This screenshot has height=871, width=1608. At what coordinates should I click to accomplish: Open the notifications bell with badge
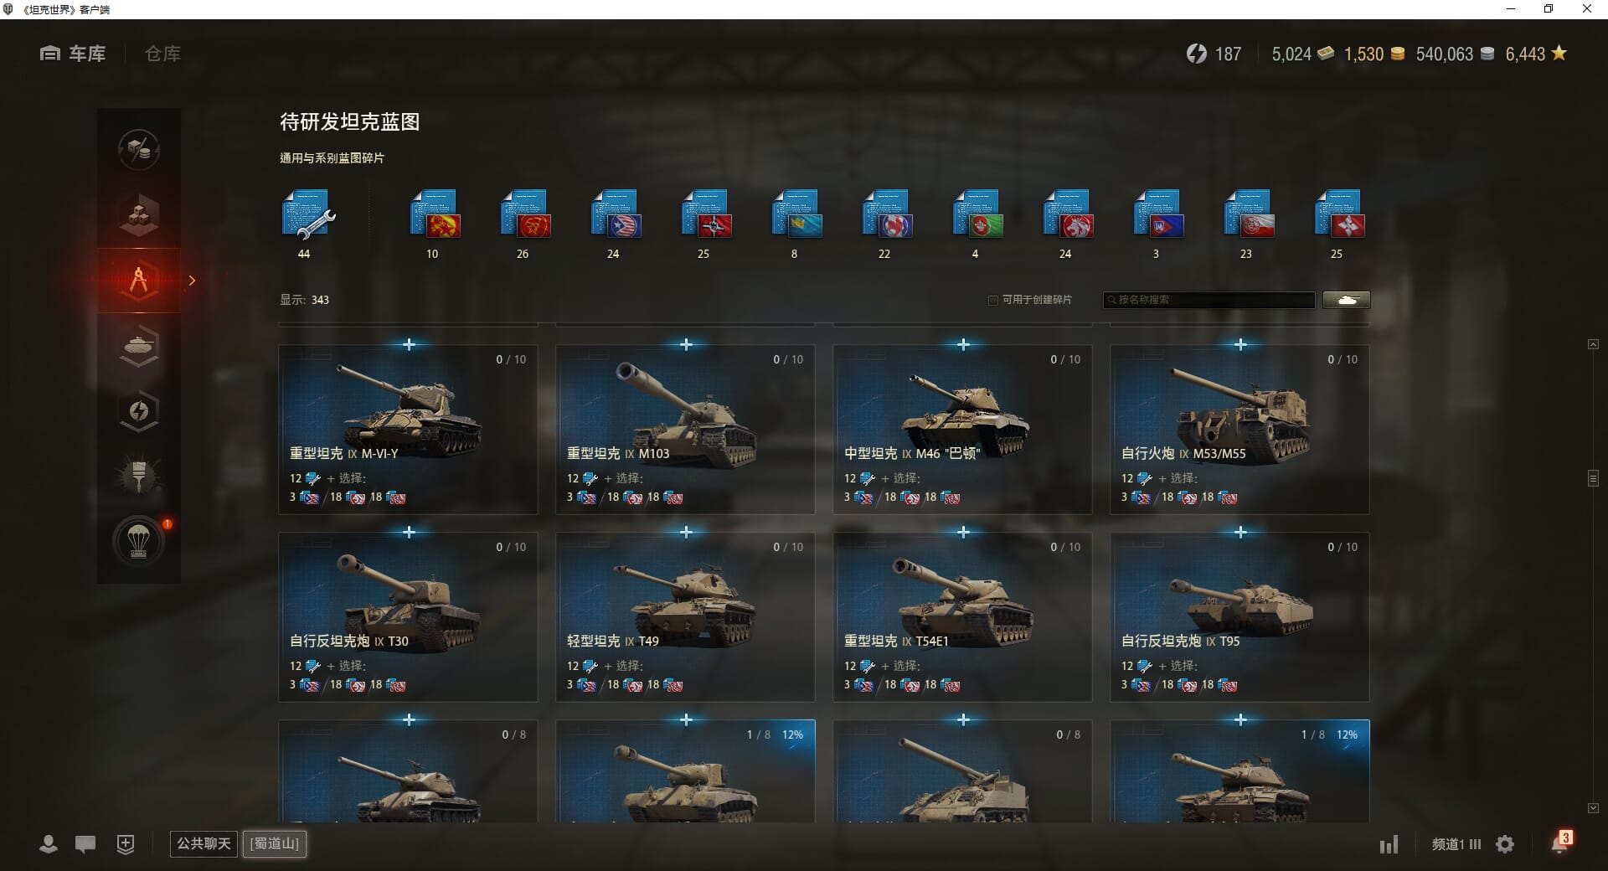[1560, 843]
